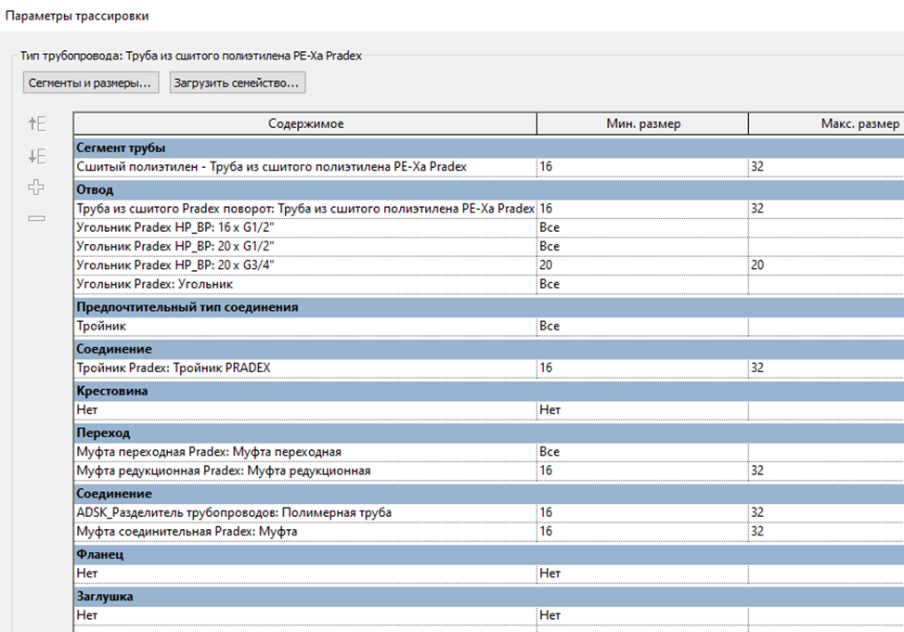The width and height of the screenshot is (904, 632).
Task: Select the Заглушка group header
Action: [489, 597]
